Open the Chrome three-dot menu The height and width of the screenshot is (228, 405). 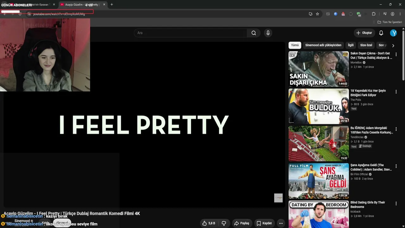pyautogui.click(x=400, y=14)
